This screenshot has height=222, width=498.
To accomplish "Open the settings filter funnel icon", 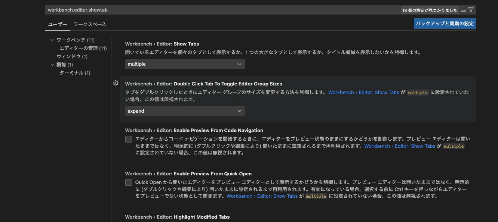I will [x=471, y=10].
